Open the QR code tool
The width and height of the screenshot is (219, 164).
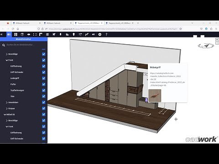16,35
